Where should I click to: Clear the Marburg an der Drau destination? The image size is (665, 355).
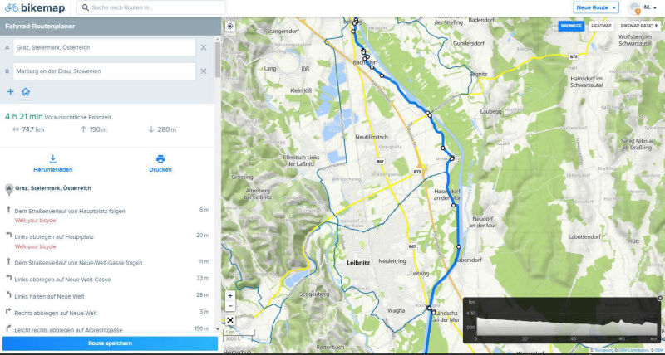204,71
